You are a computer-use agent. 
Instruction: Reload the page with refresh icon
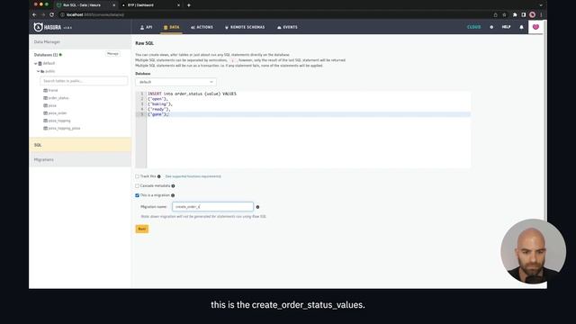[x=52, y=14]
